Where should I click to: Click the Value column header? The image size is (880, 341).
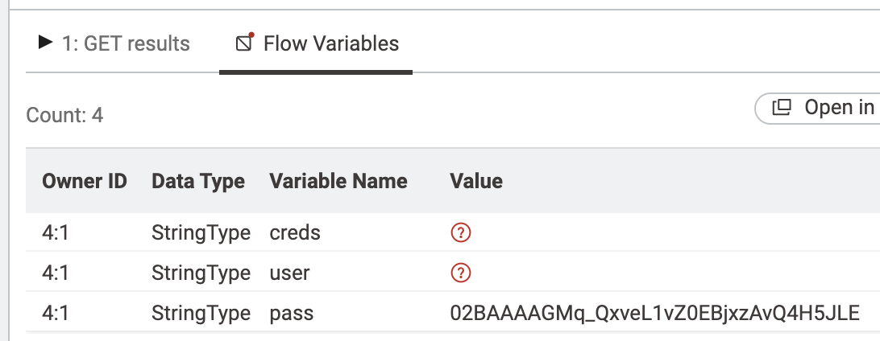click(x=476, y=181)
